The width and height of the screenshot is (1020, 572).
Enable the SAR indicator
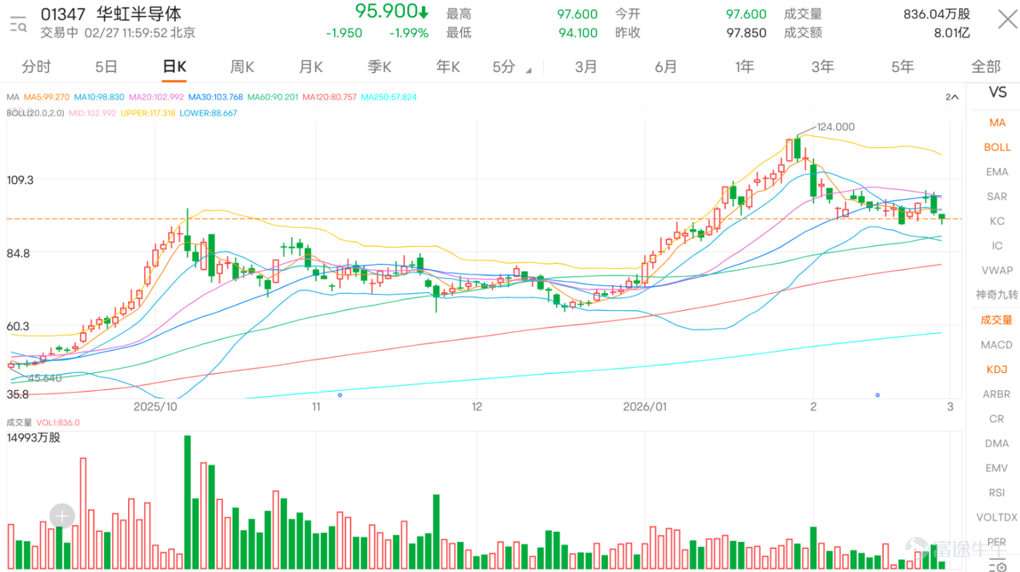(x=998, y=196)
